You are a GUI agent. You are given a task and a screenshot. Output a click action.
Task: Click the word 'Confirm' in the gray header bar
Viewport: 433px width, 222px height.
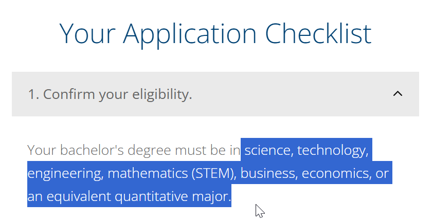point(69,94)
